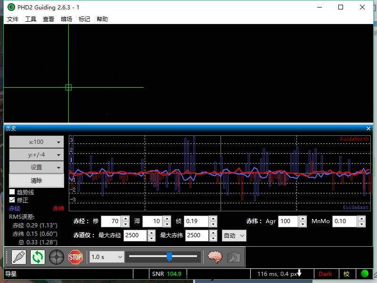The width and height of the screenshot is (377, 283).
Task: Decrease the 赤经 修 value with down arrow
Action: click(x=125, y=225)
